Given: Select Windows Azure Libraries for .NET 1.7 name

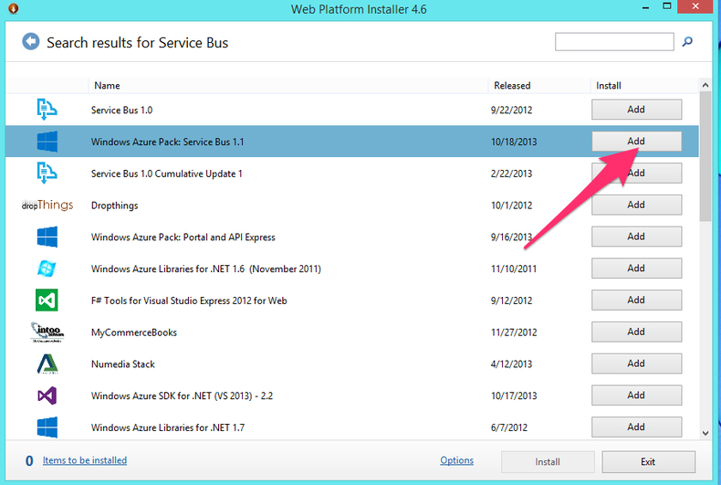Looking at the screenshot, I should pyautogui.click(x=168, y=427).
